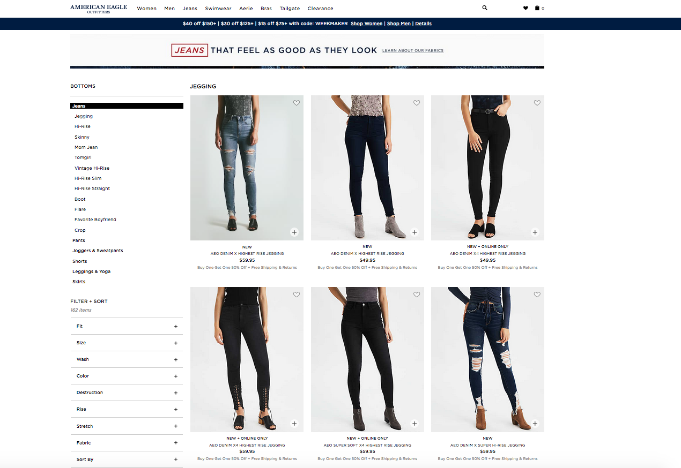This screenshot has height=468, width=681.
Task: Expand the Destruction filter
Action: 127,392
